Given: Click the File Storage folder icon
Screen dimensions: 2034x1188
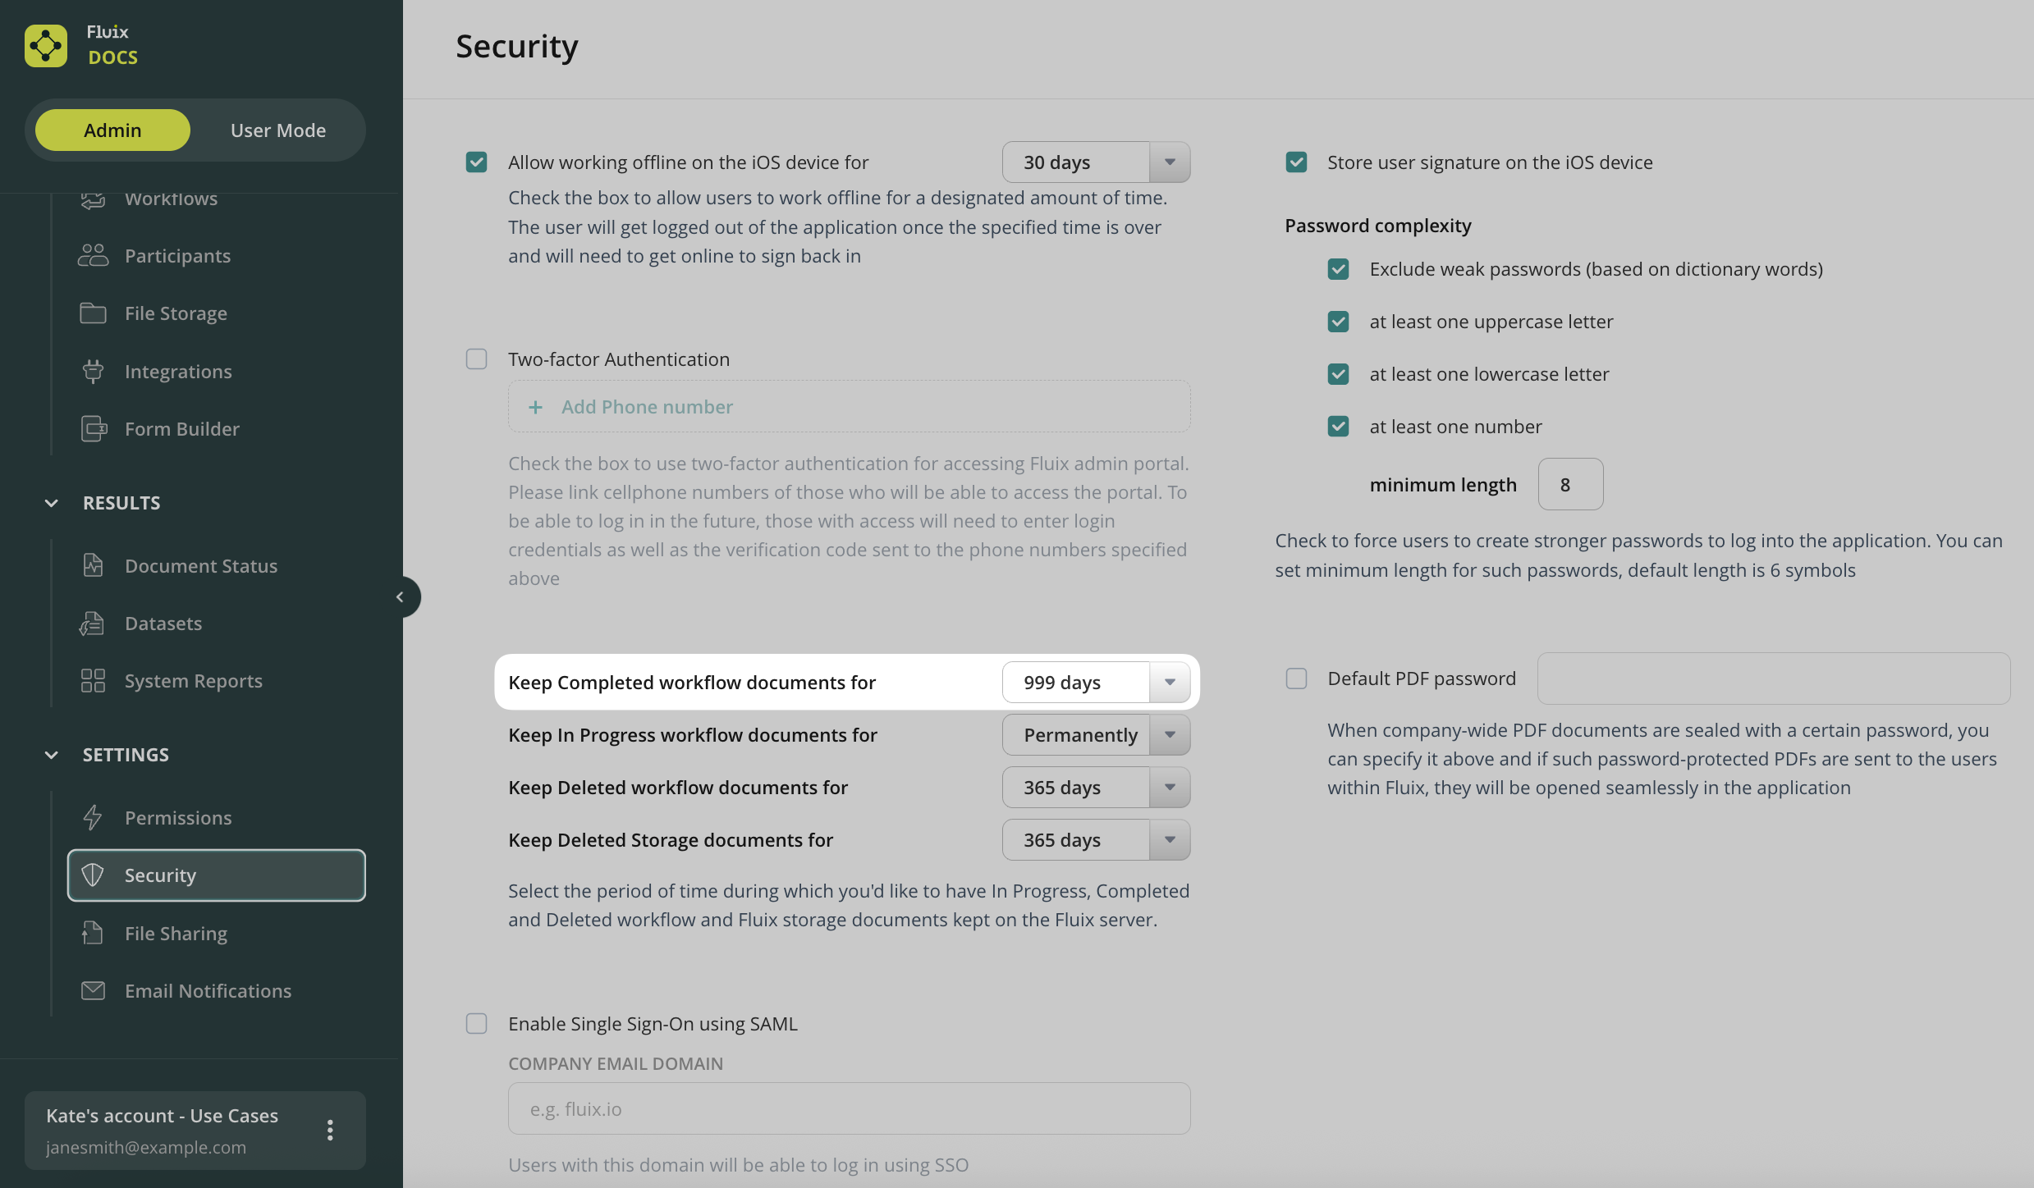Looking at the screenshot, I should pyautogui.click(x=93, y=313).
